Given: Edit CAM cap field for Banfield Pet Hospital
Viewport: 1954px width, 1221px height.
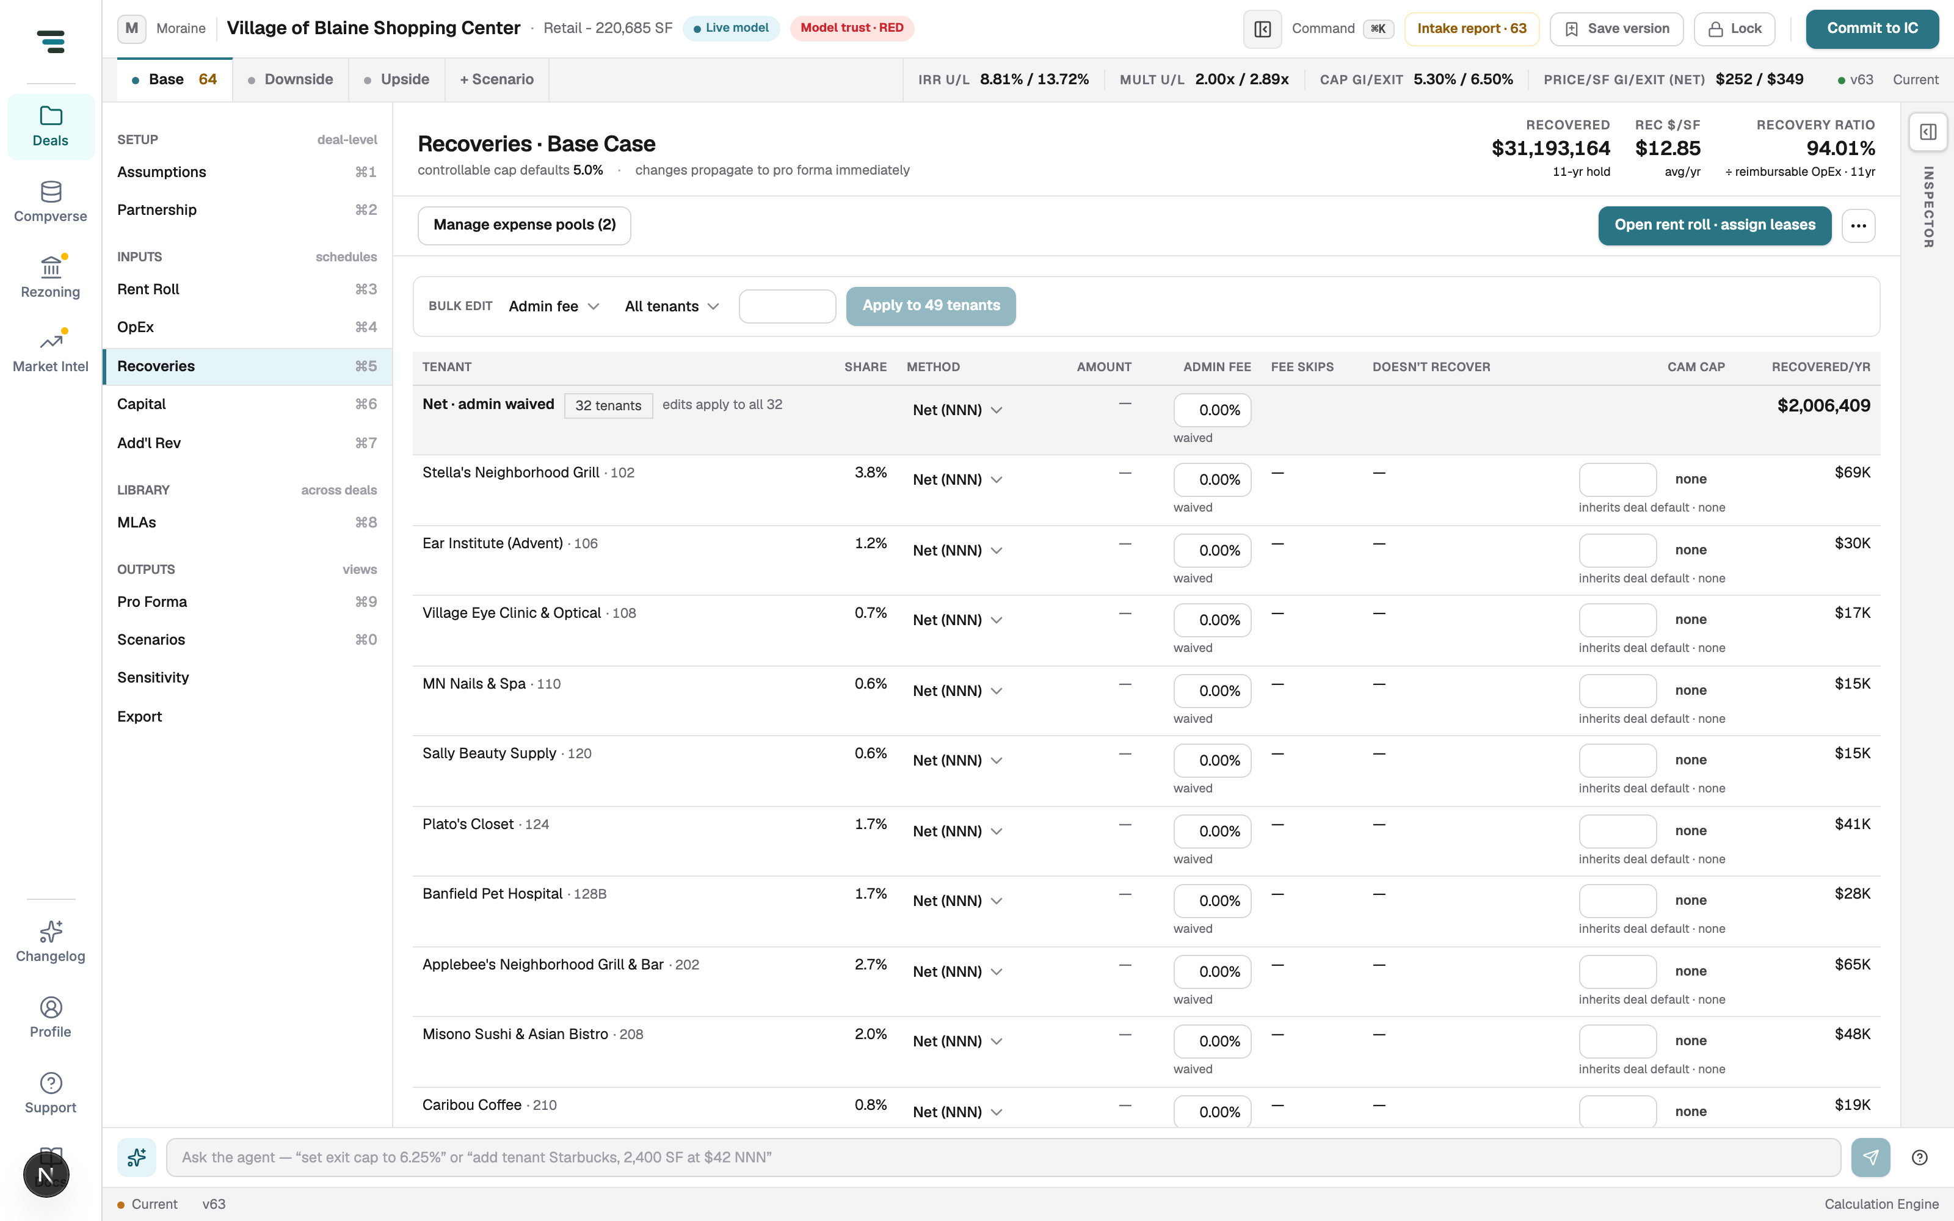Looking at the screenshot, I should click(x=1618, y=901).
